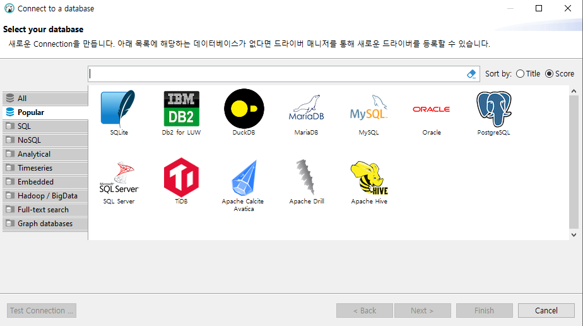This screenshot has height=326, width=583.
Task: Clear the search filter with eraser icon
Action: (x=471, y=74)
